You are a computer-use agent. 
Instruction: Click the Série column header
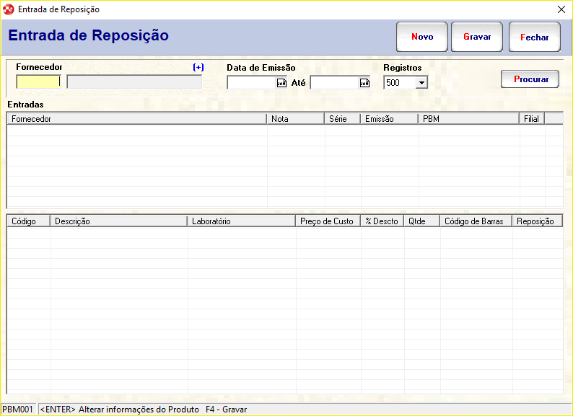tap(343, 119)
